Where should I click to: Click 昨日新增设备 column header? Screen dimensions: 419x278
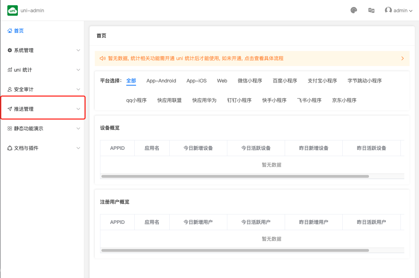[314, 148]
